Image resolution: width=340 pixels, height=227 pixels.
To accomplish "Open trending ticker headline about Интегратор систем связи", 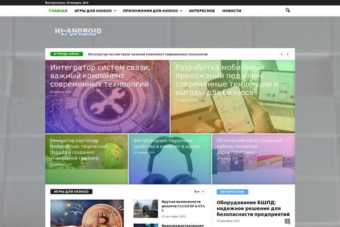I will [148, 54].
